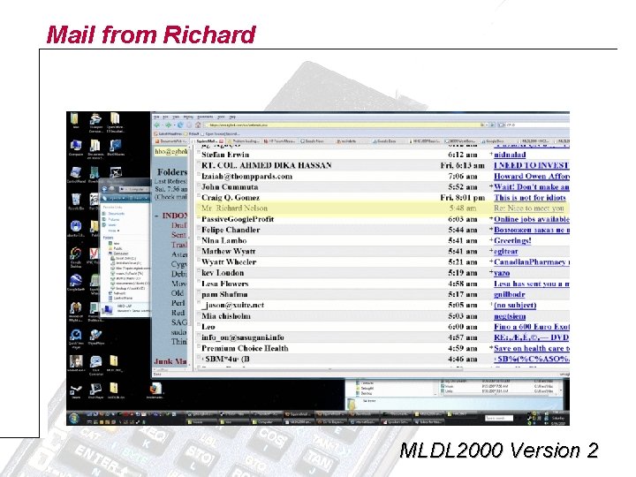
Task: Open the Recycle Bin desktop icon
Action: [x=76, y=201]
